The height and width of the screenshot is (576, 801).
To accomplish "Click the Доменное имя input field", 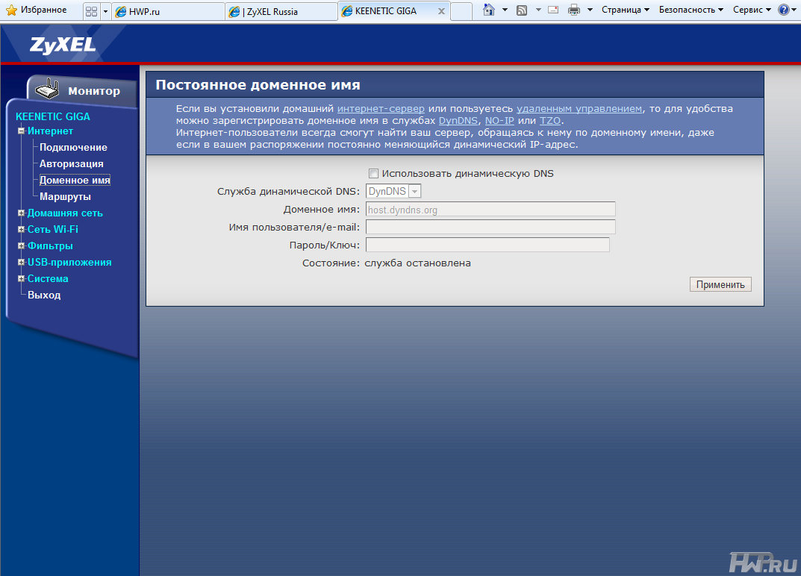I will tap(490, 210).
